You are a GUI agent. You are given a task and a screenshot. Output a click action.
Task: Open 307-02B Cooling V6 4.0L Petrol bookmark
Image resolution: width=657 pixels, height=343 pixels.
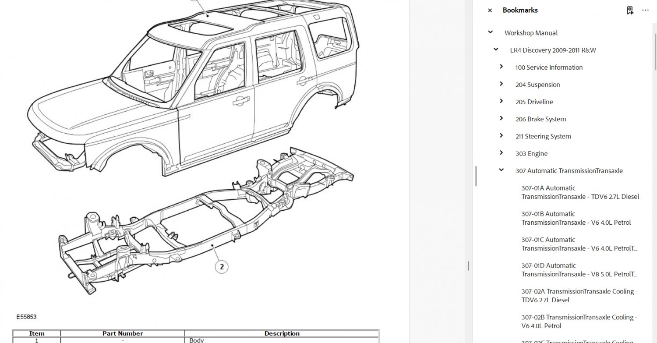[x=579, y=322]
